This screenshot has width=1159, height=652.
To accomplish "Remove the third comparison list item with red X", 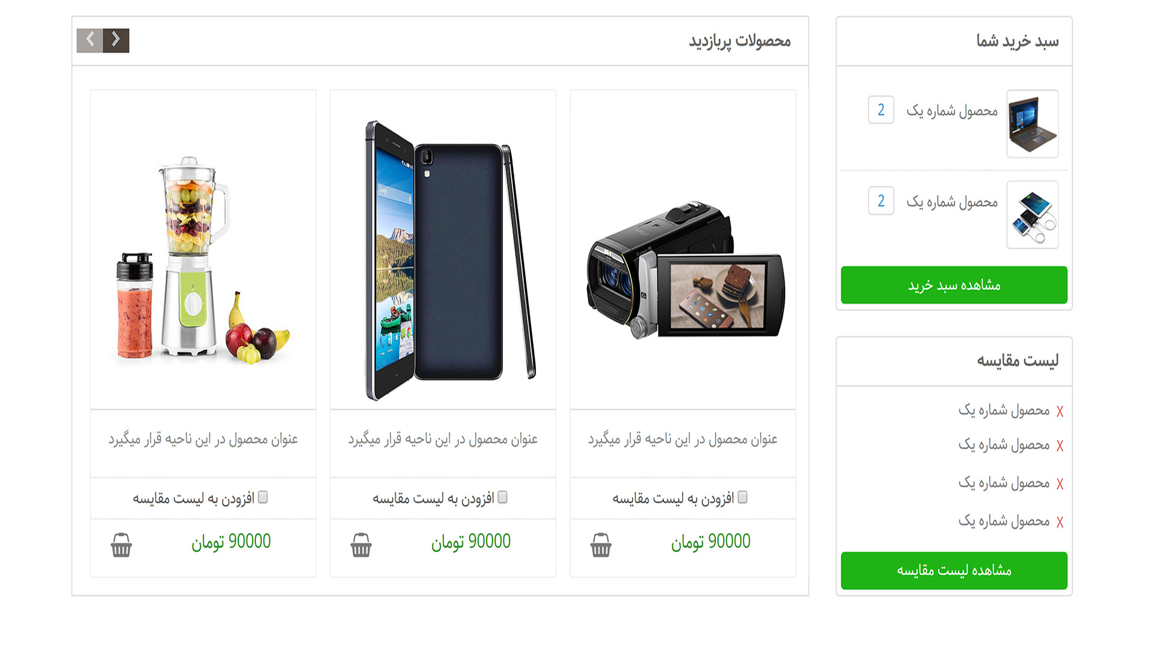I will pos(1059,484).
